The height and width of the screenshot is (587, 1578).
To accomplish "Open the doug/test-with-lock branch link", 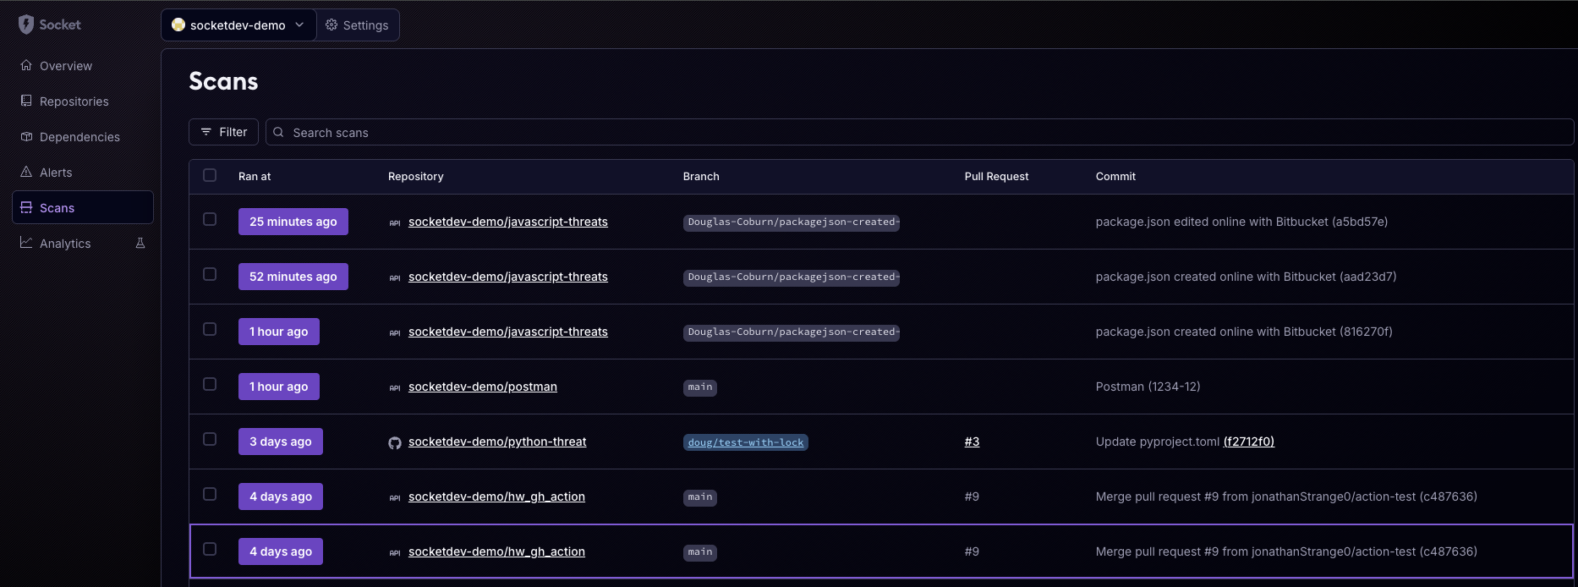I will (746, 442).
